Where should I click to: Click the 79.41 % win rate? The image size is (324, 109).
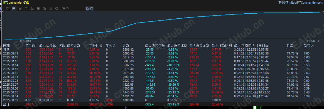[292, 88]
